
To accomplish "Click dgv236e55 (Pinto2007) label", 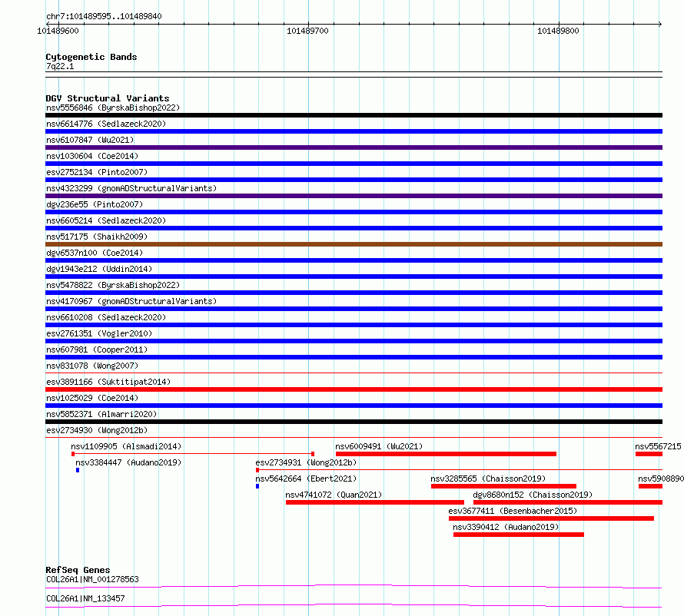I will coord(95,204).
